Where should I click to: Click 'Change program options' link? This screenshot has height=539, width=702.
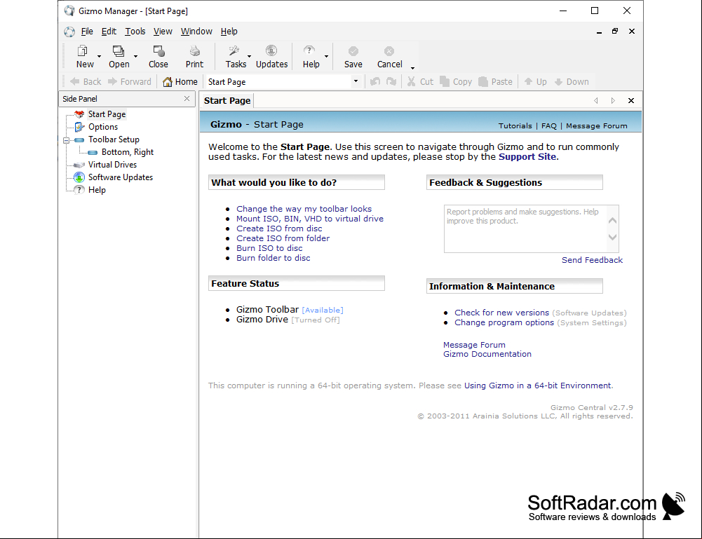[504, 322]
